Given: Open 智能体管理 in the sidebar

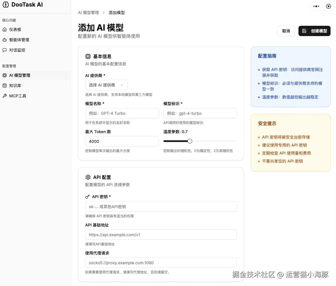Looking at the screenshot, I should (34, 40).
